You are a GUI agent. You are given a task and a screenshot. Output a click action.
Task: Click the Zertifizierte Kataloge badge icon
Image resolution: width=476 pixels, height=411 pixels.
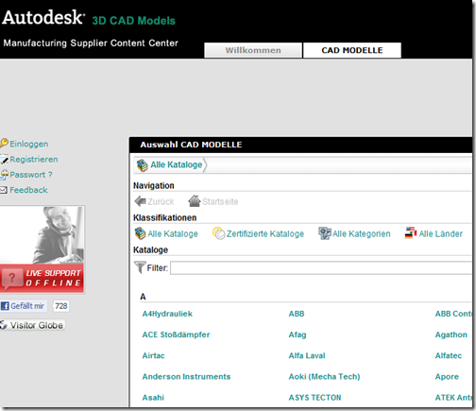(219, 233)
